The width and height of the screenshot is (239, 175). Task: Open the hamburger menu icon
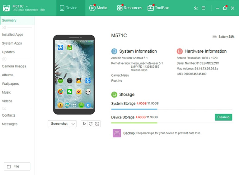coord(204,8)
